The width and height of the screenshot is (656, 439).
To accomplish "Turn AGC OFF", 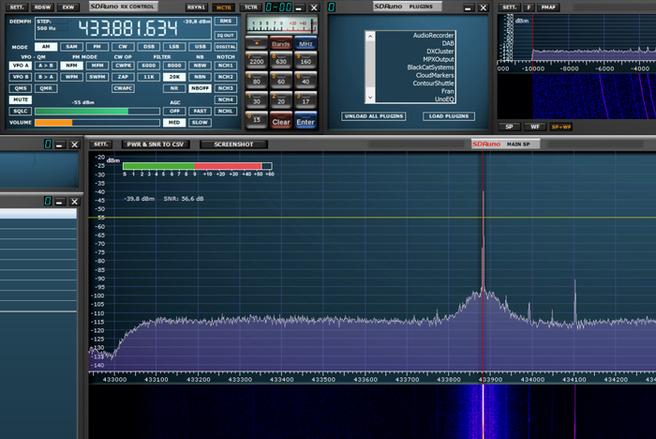I will click(174, 111).
